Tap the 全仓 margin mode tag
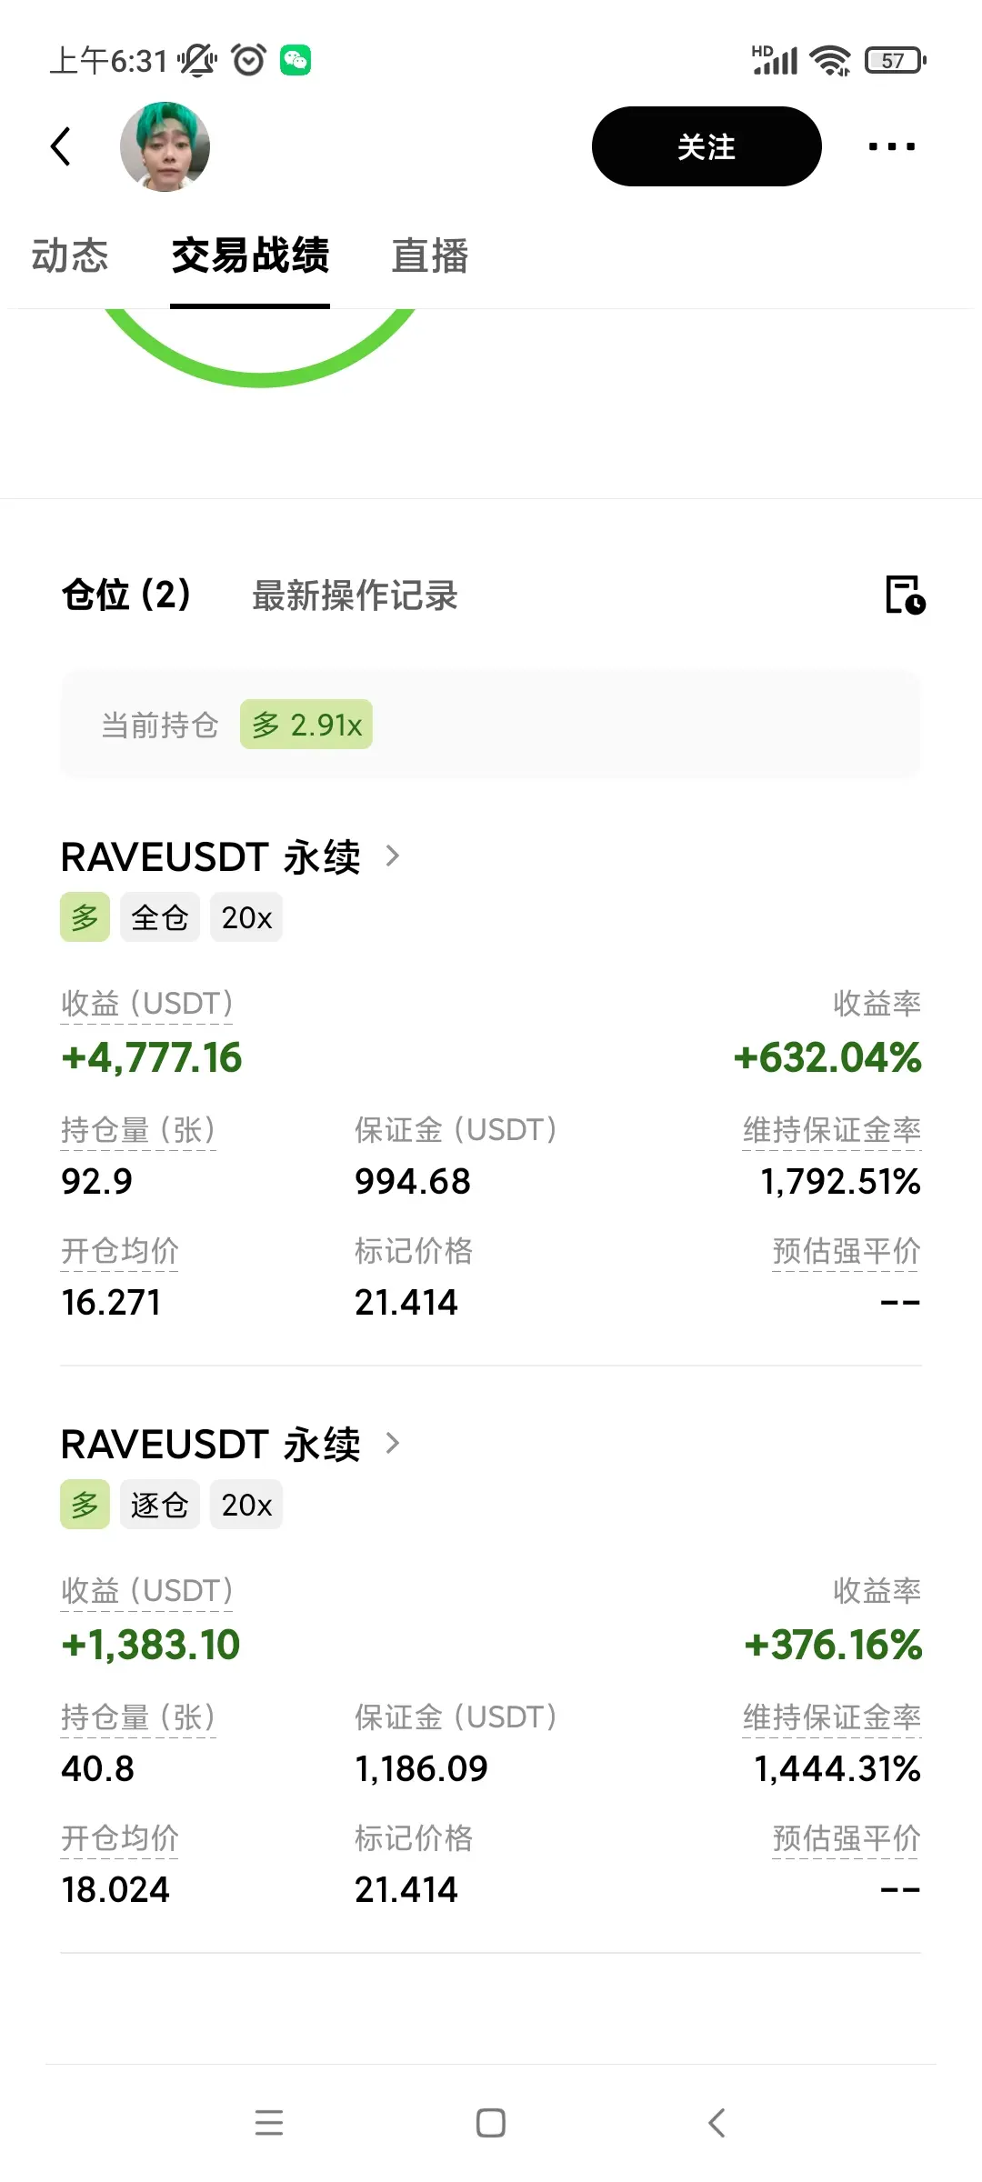Screen dimensions: 982x2182 160,917
